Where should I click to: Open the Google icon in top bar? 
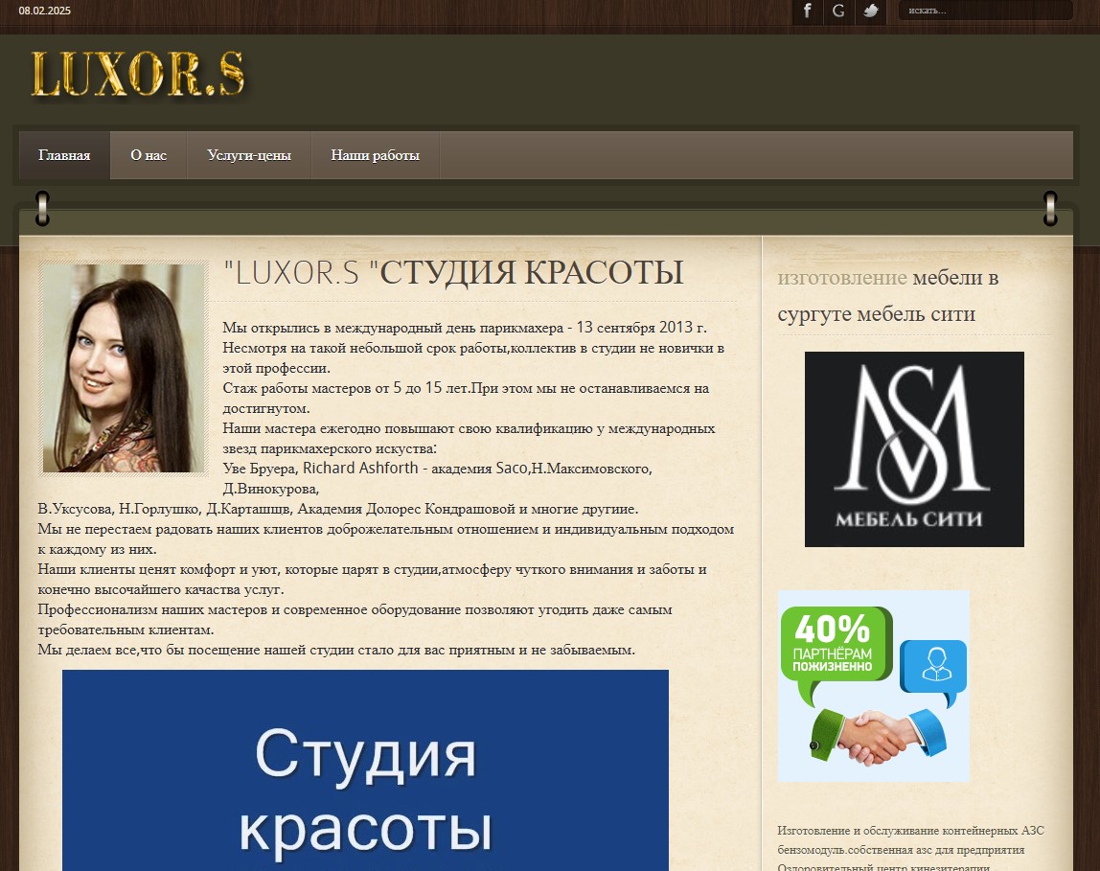(838, 11)
